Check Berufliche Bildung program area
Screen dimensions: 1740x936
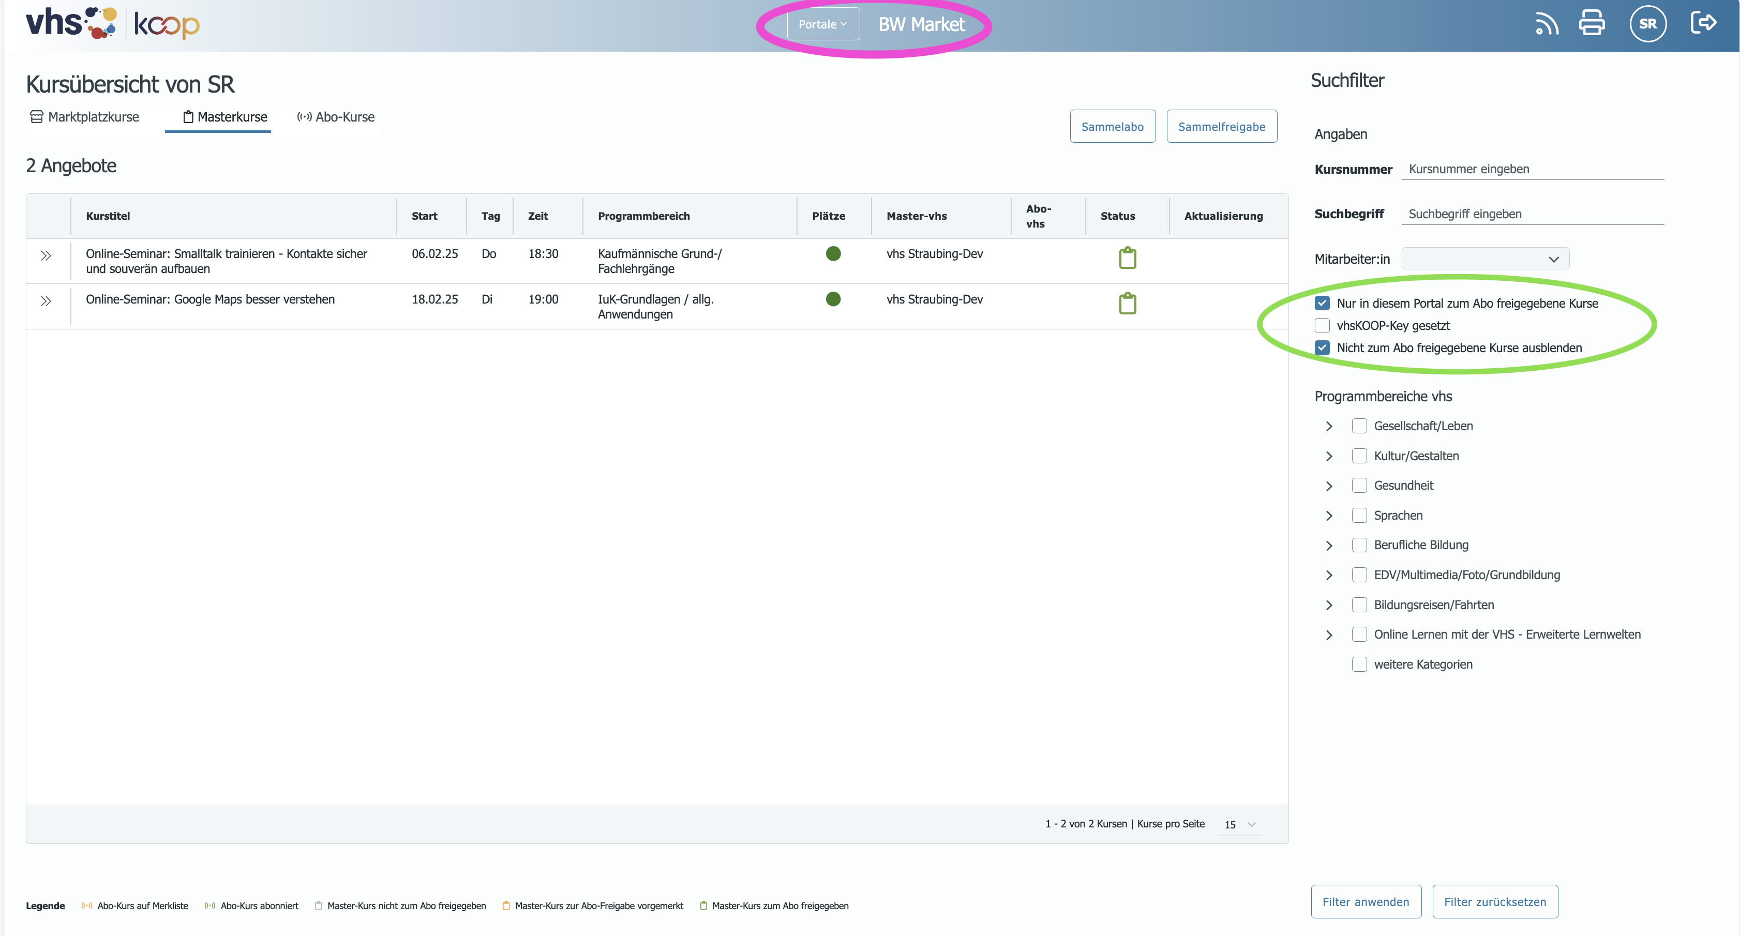coord(1359,545)
